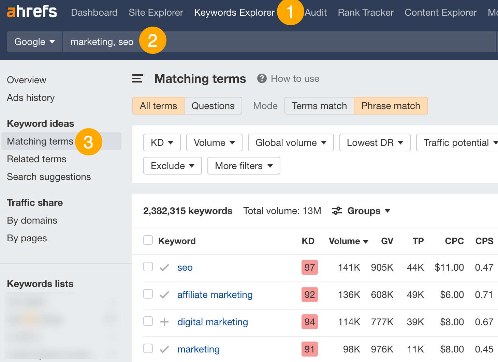Tick the checkbox for the 'seo' row
This screenshot has height=362, width=498.
pos(148,267)
